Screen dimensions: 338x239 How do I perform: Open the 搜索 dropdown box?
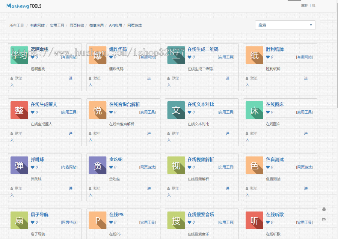pos(285,25)
